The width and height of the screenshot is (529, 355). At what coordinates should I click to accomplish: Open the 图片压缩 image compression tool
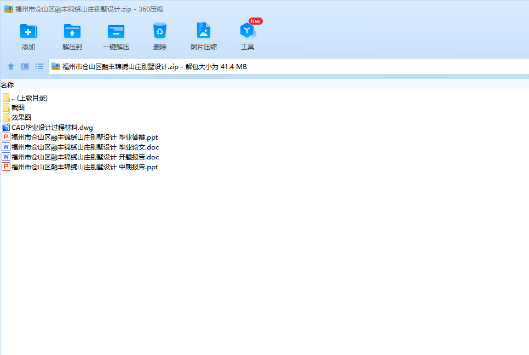[203, 31]
